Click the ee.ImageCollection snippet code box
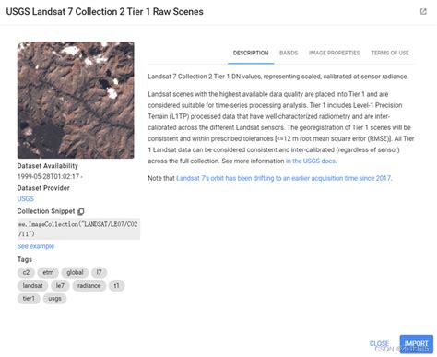Image resolution: width=437 pixels, height=357 pixels. (78, 229)
